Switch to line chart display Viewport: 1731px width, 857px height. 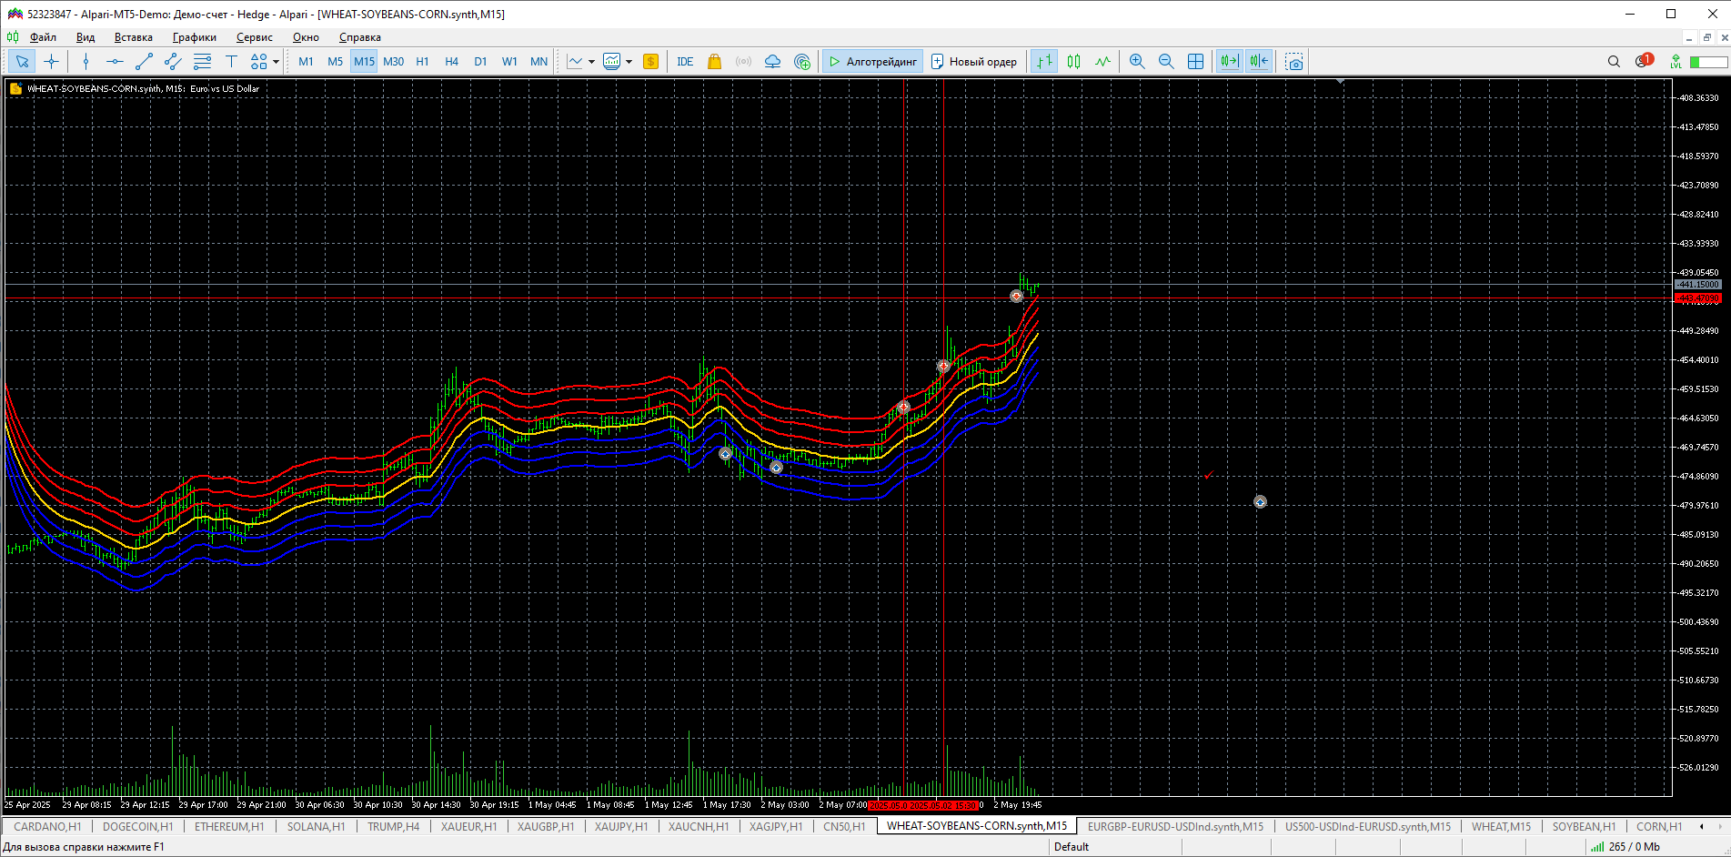pos(1102,62)
